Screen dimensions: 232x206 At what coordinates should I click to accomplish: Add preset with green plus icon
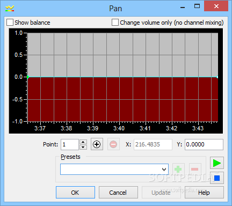(x=178, y=169)
